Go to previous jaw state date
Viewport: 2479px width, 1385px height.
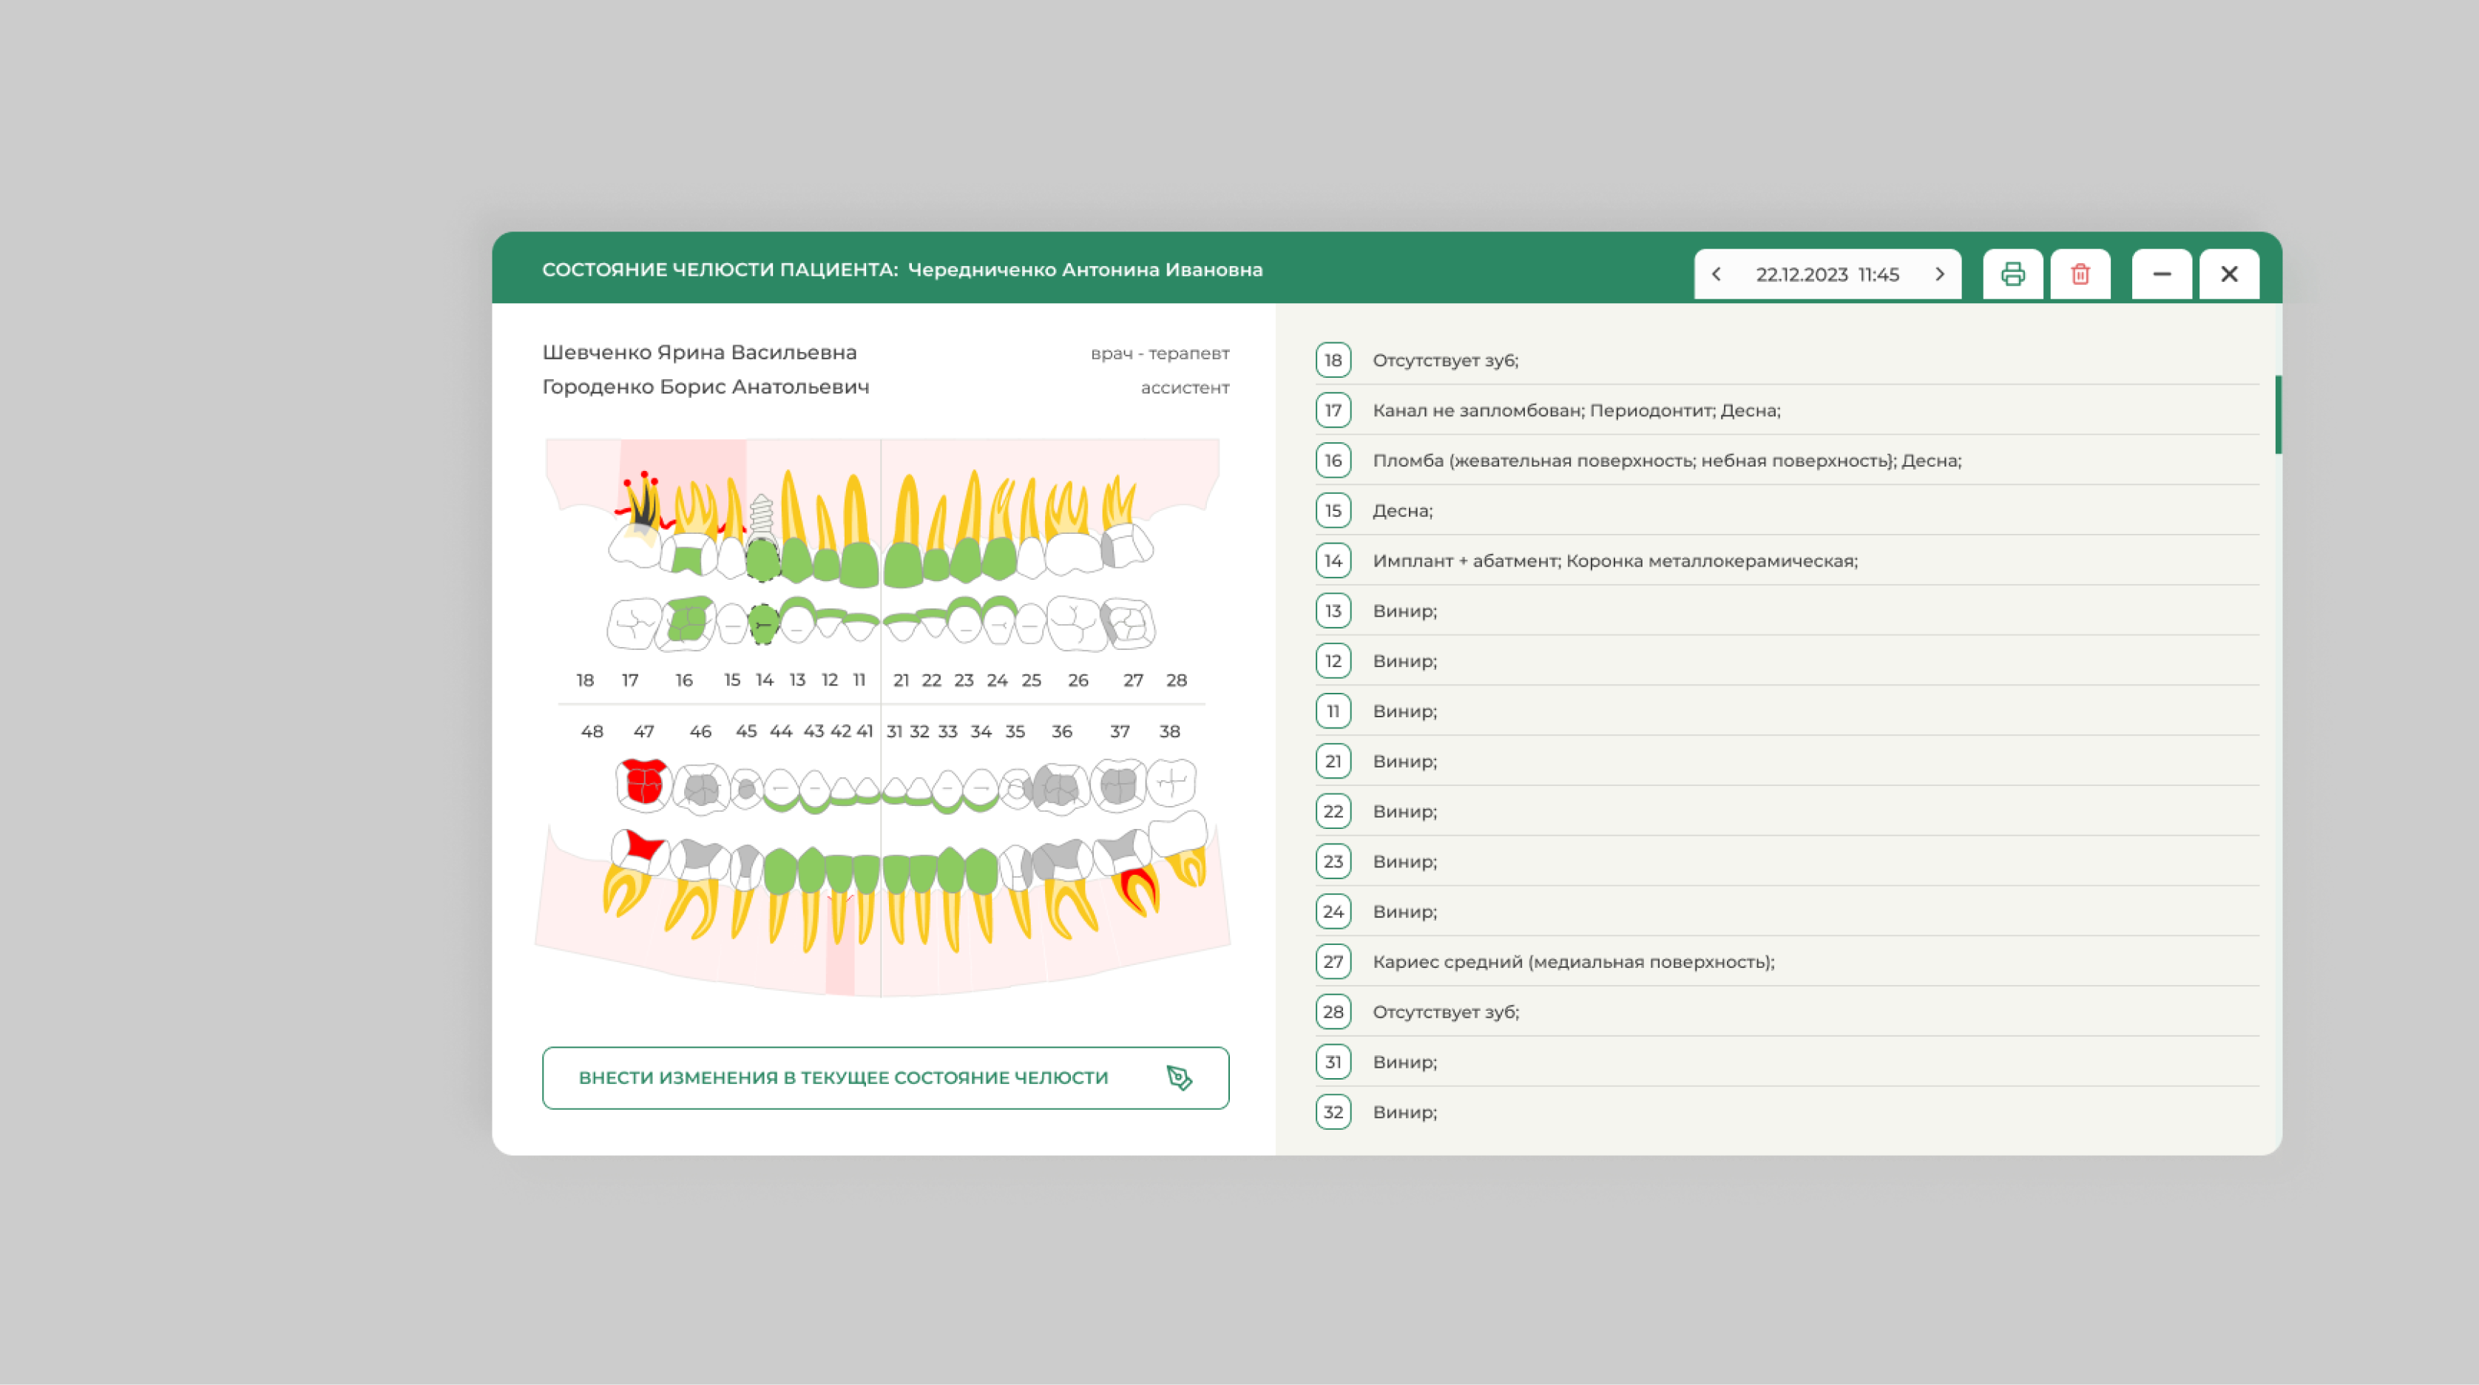tap(1716, 274)
